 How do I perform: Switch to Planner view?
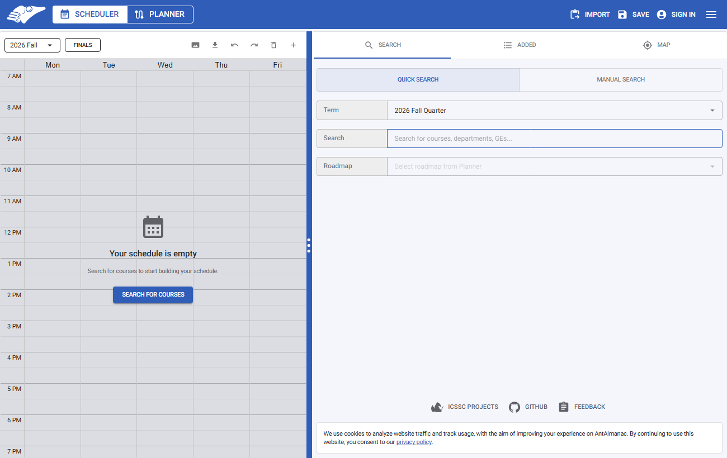160,15
